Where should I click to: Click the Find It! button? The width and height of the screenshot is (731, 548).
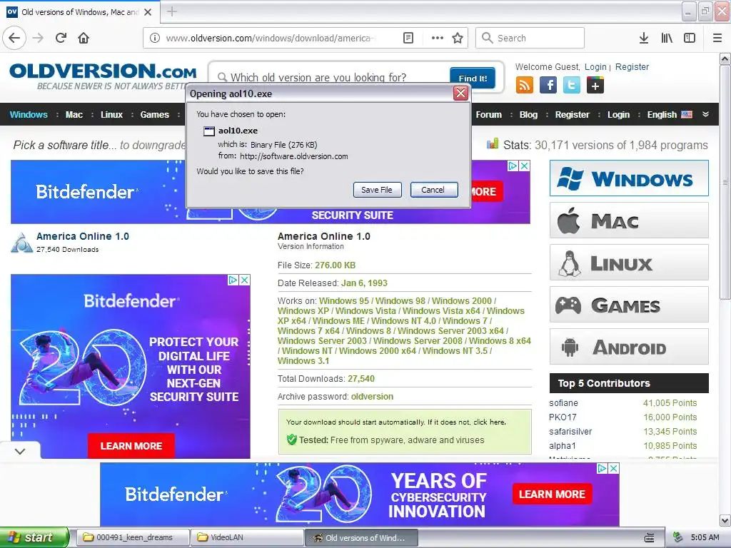(473, 78)
